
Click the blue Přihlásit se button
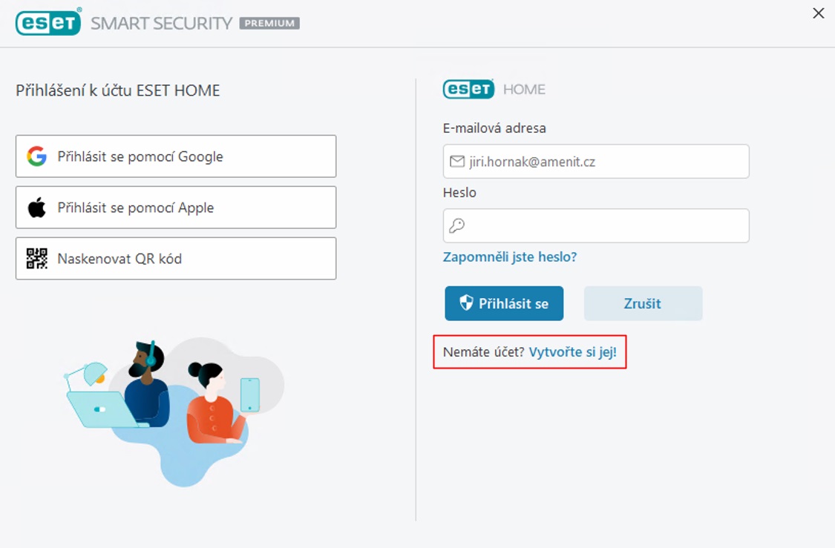(x=504, y=303)
